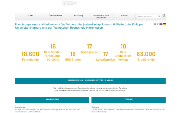Switch language with the UK flag
This screenshot has height=113, width=181.
[161, 24]
